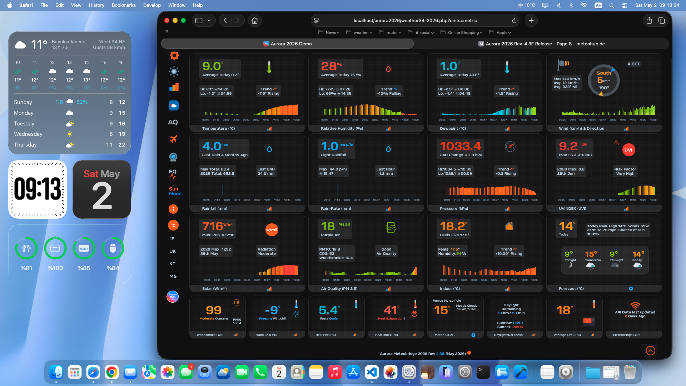Switch to the Aurora 2026 Demo tab
The height and width of the screenshot is (386, 686).
[288, 44]
